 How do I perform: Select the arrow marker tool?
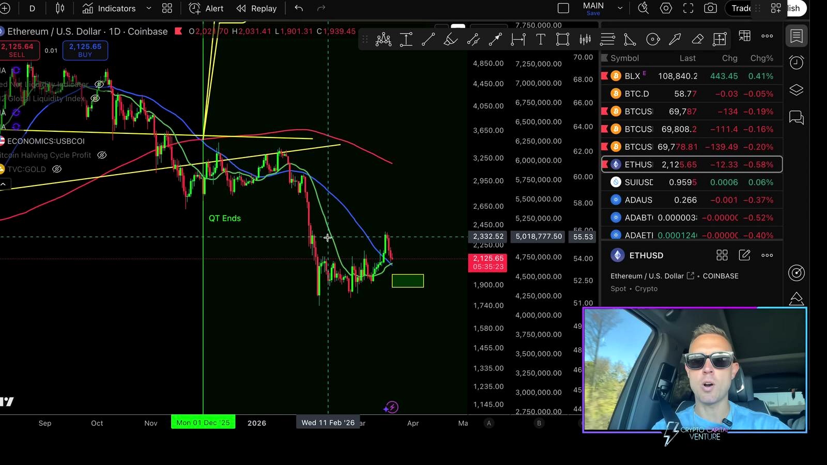[675, 39]
